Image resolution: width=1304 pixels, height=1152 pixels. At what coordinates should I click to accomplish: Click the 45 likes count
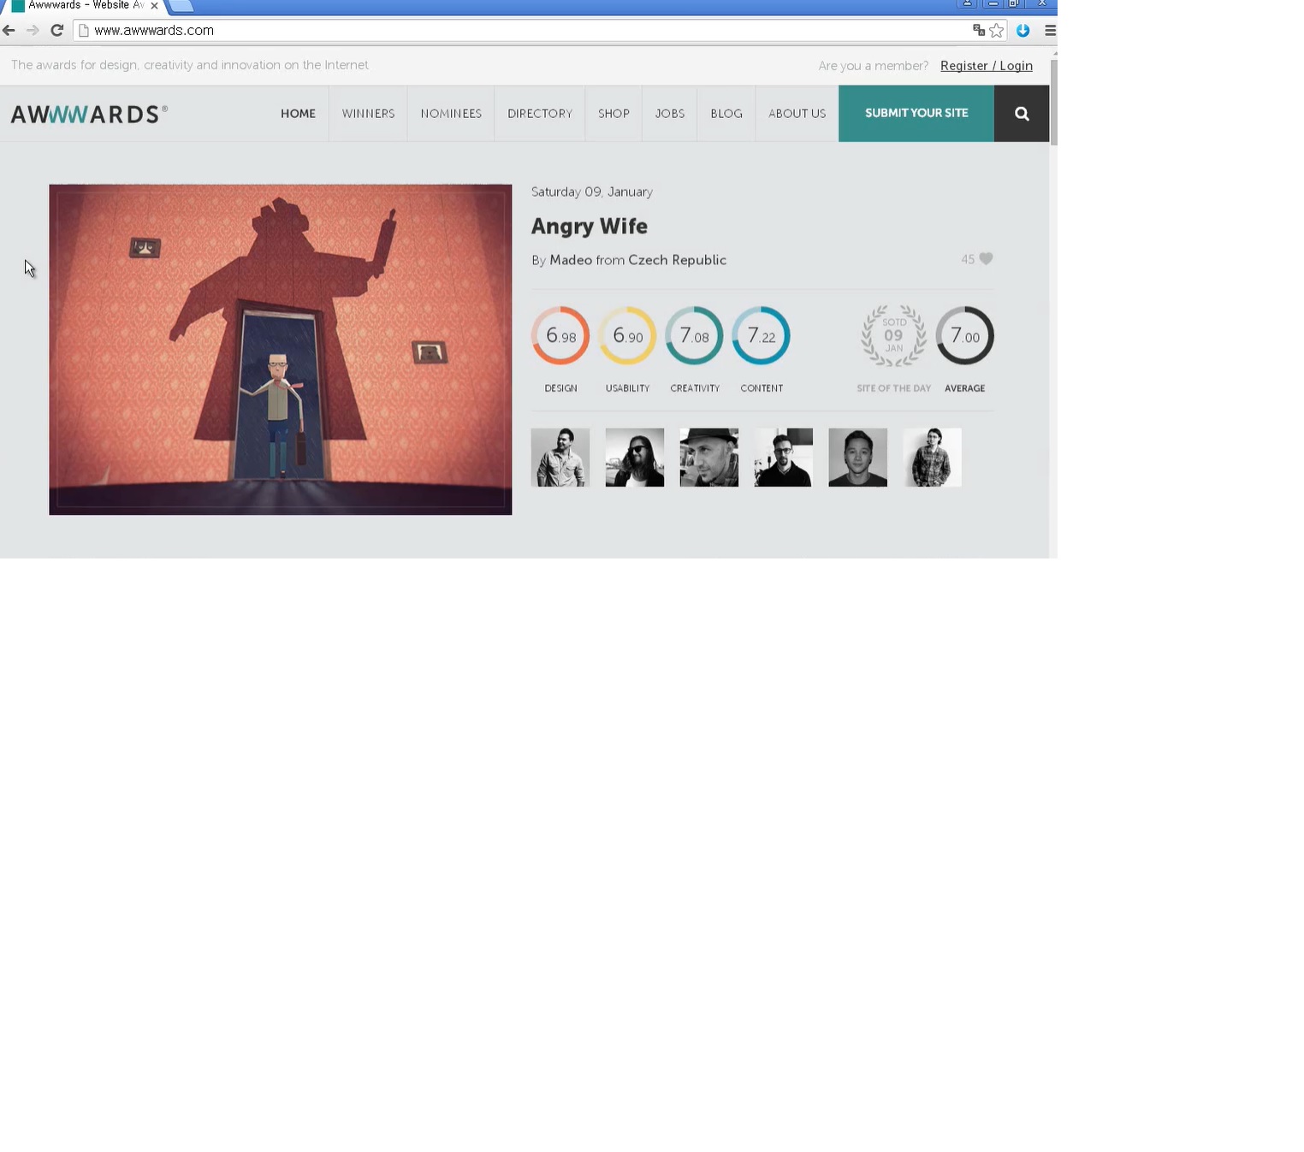click(x=968, y=259)
